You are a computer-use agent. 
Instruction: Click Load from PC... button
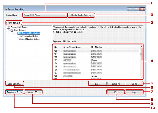click(14, 83)
